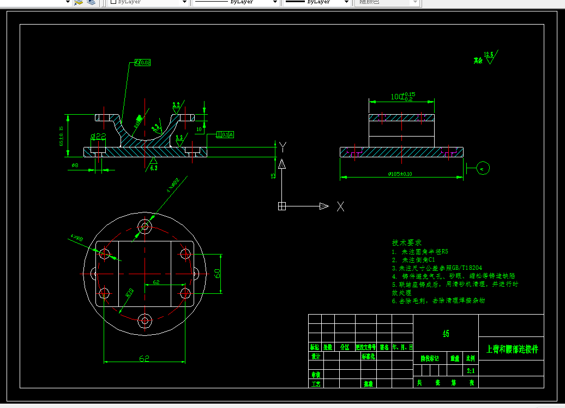565x408 pixels.
Task: Click the material 45 title block cell
Action: (446, 334)
